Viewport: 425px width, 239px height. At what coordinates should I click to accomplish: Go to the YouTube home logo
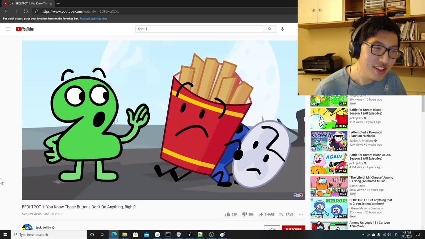25,29
